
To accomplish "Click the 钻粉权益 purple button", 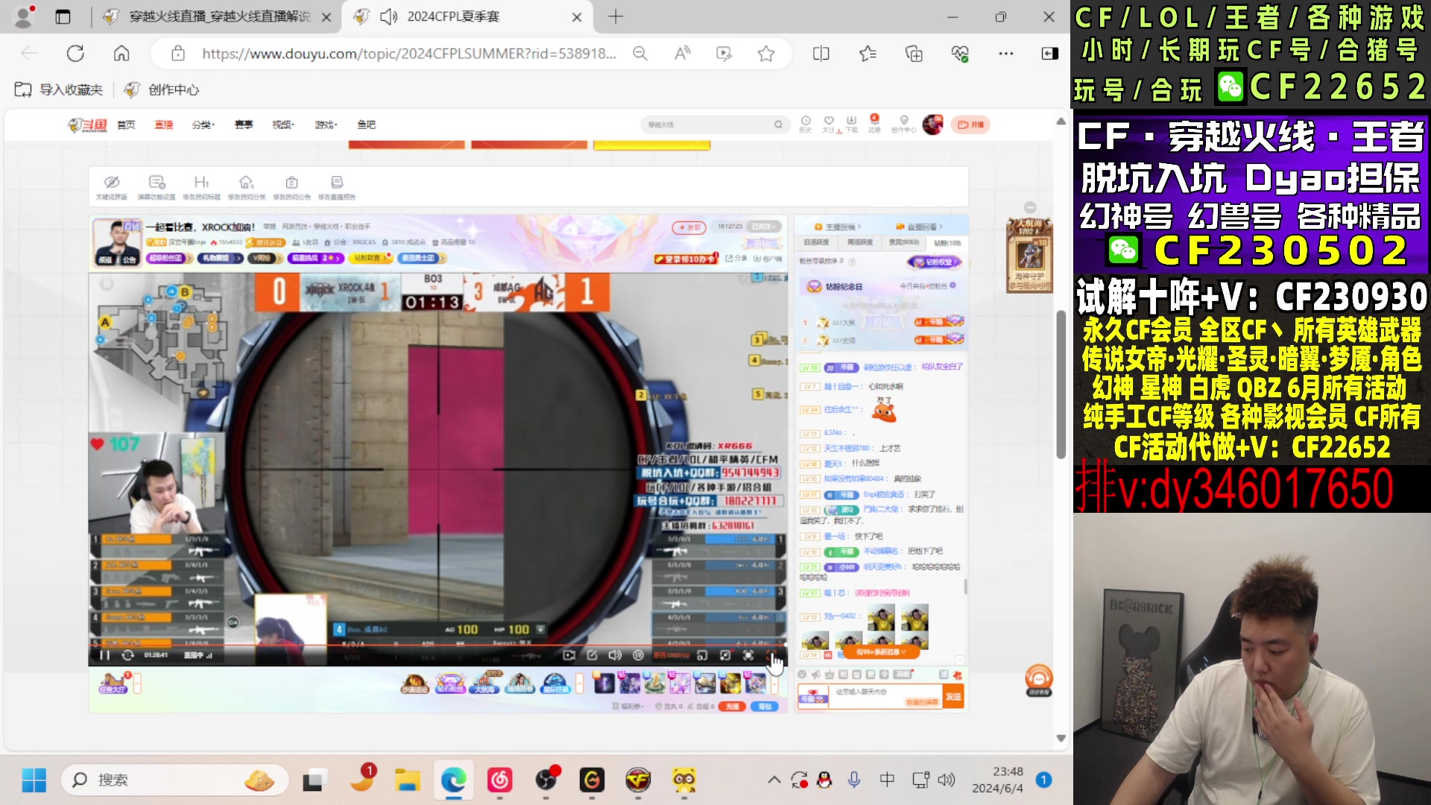I will pos(935,262).
